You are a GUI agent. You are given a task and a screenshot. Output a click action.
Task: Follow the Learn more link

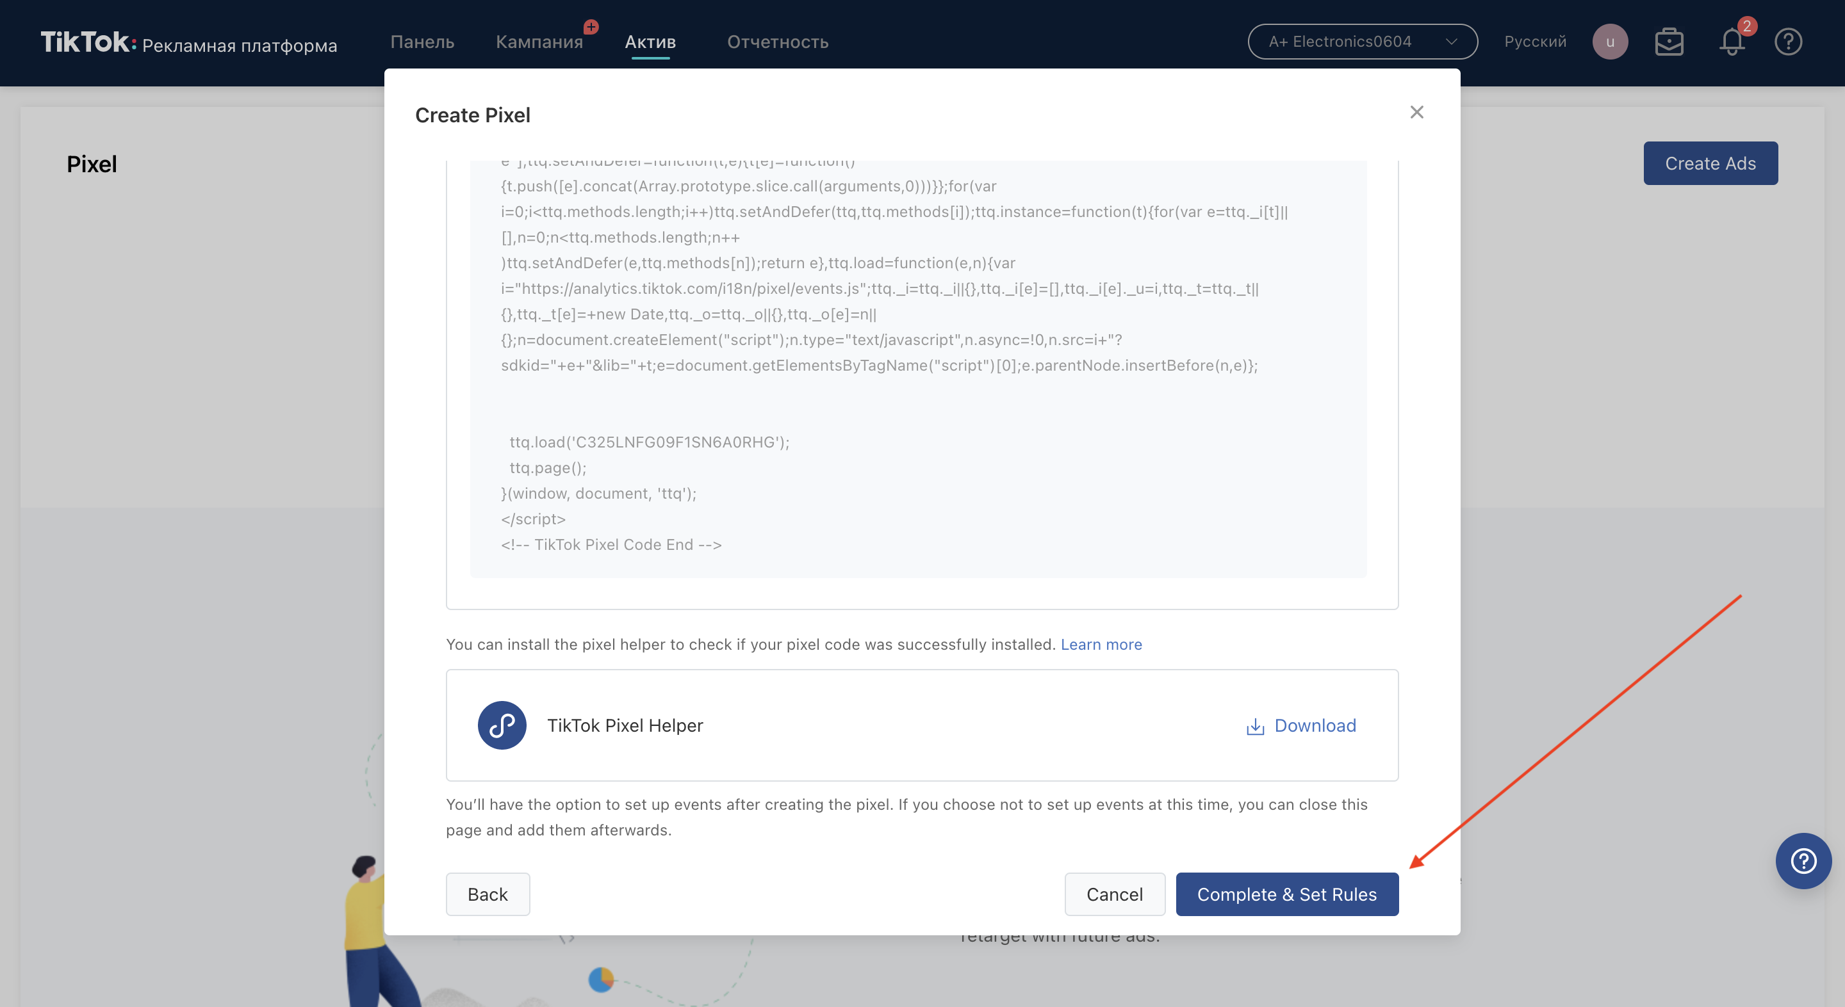[1101, 644]
